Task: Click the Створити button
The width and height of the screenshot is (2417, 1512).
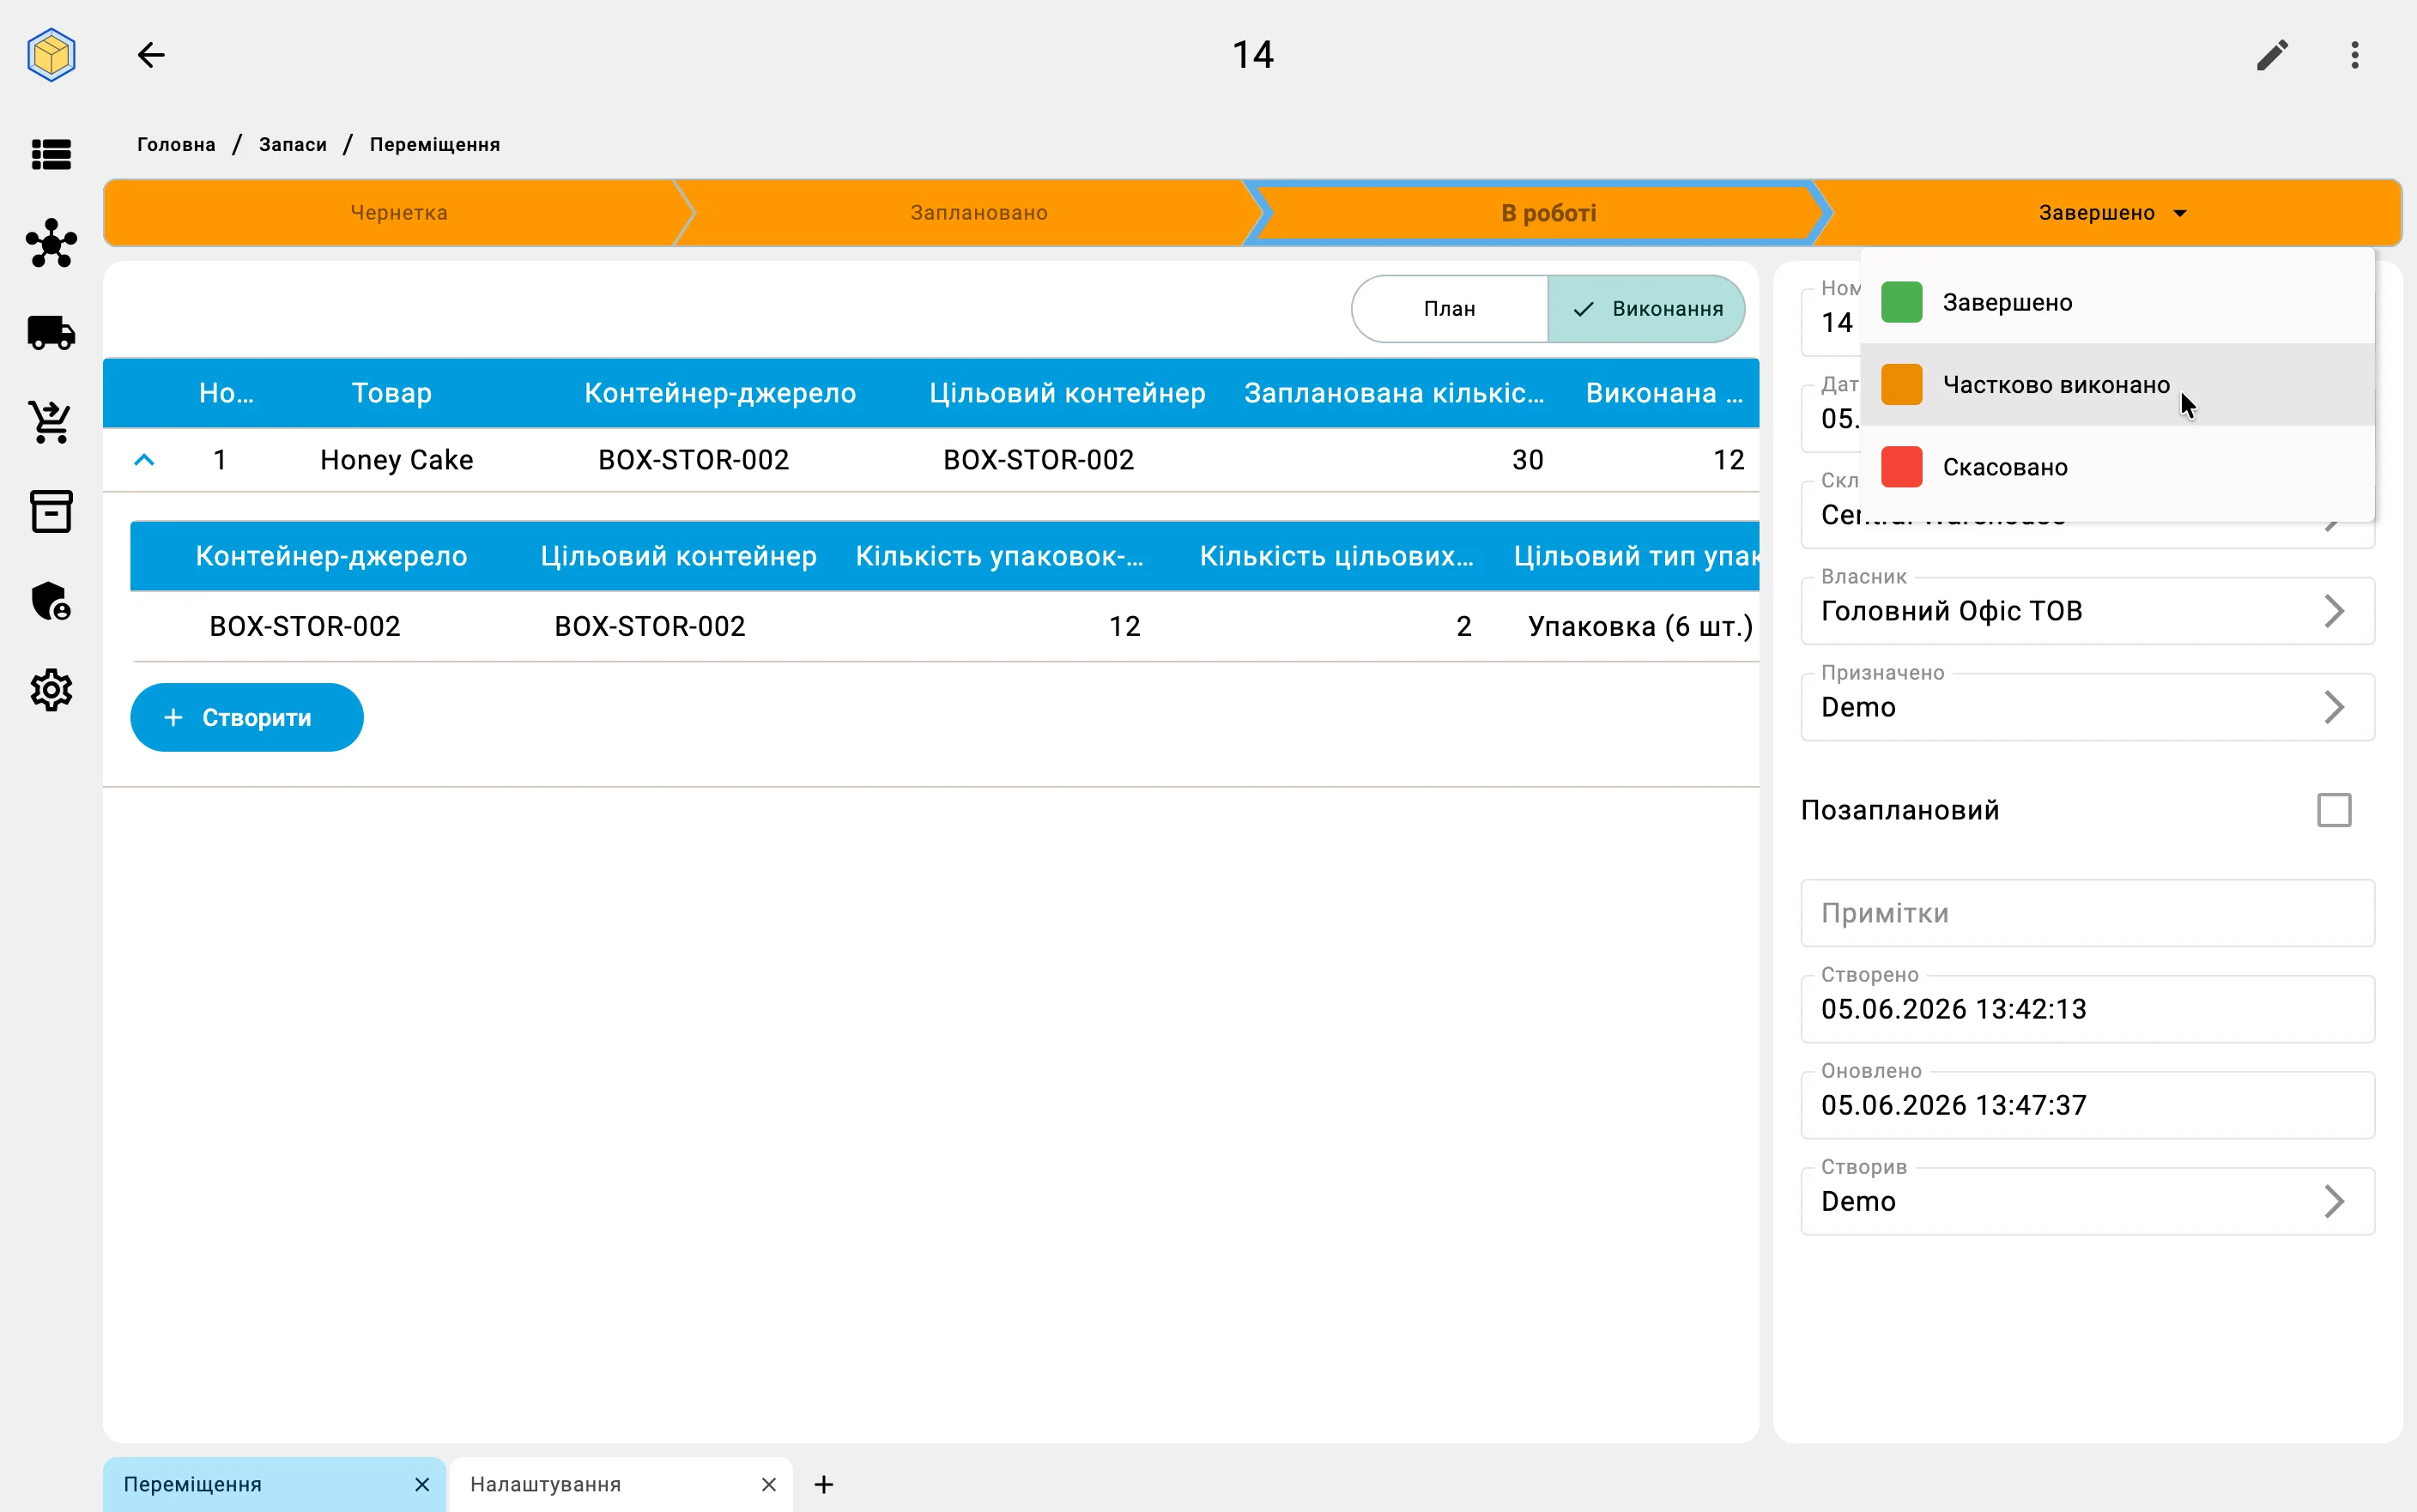Action: 247,717
